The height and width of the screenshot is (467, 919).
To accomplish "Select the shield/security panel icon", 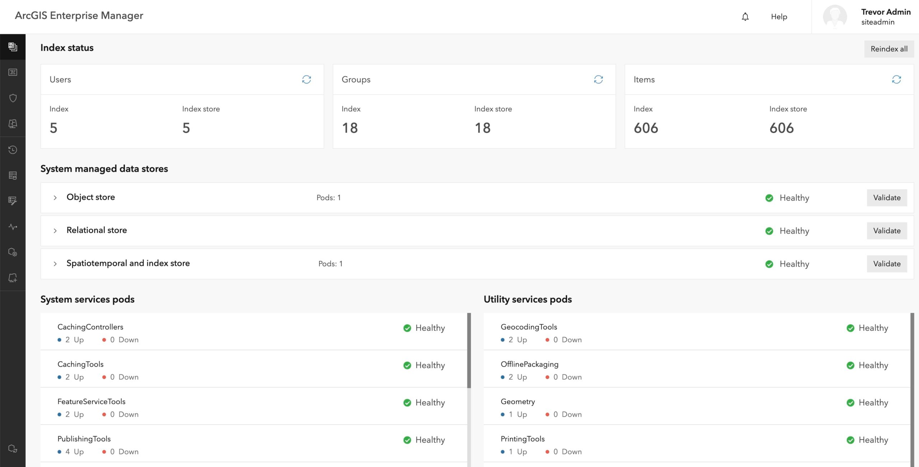I will pyautogui.click(x=13, y=98).
